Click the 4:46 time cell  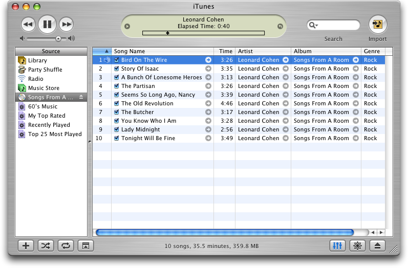[227, 103]
